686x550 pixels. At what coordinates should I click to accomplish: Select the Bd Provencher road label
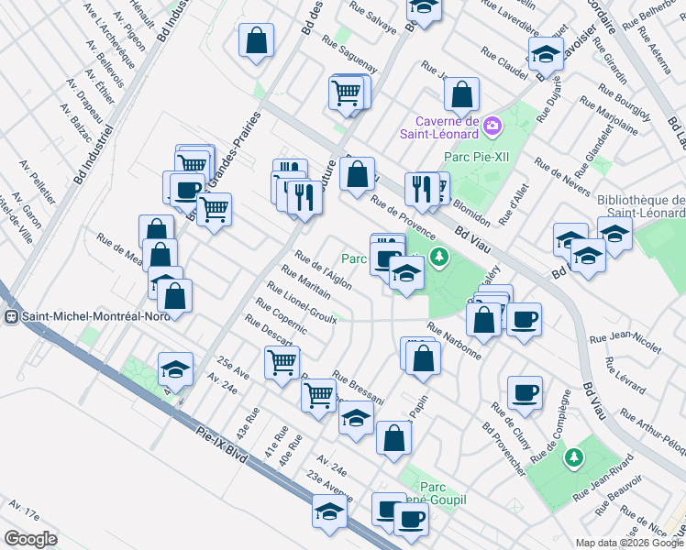504,449
